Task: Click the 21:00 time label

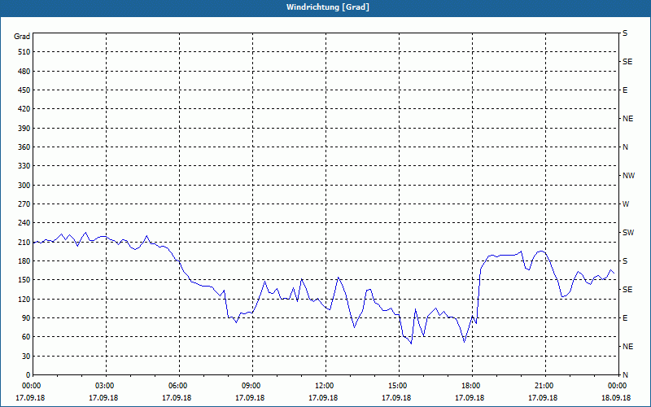Action: [x=544, y=386]
